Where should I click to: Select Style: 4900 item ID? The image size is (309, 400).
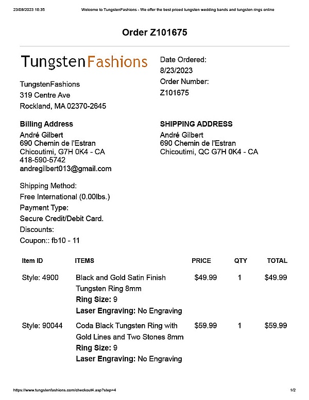tap(40, 277)
